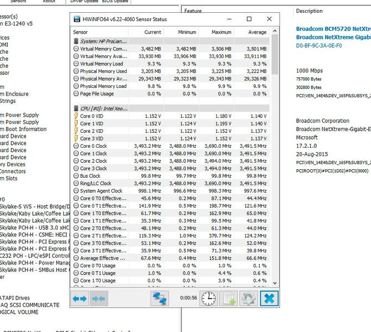Select Skylake PCH-H SMBus Host tree item
371x332 pixels.
coord(35,270)
